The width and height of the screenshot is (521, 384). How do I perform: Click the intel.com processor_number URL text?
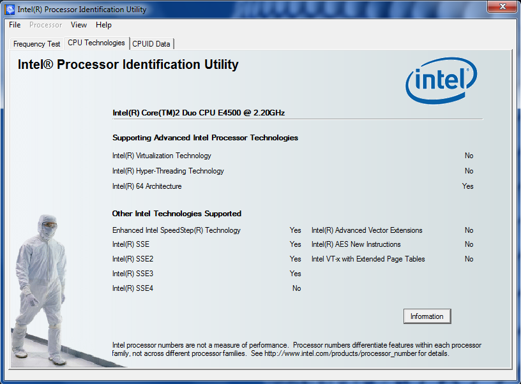click(340, 353)
